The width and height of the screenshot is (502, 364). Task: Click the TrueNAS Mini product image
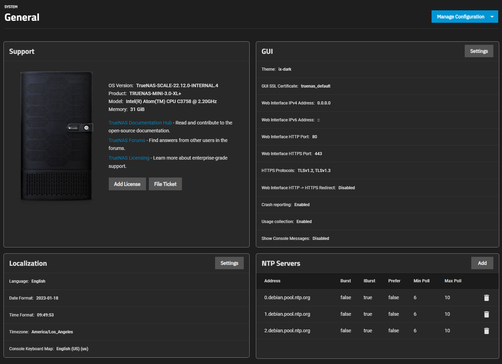click(57, 136)
